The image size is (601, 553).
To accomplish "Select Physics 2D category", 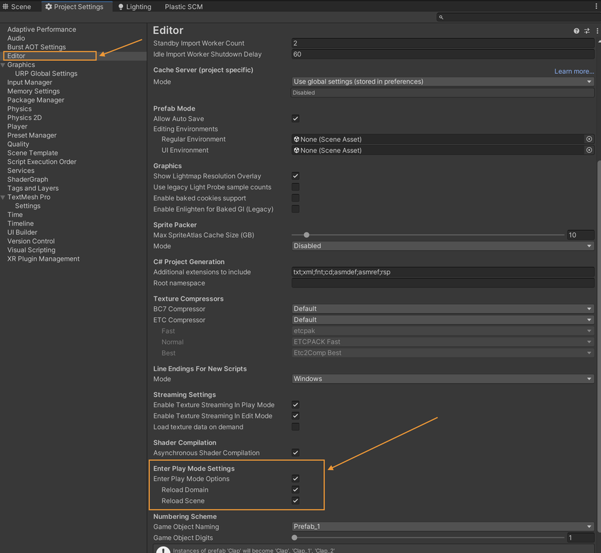I will pos(25,118).
